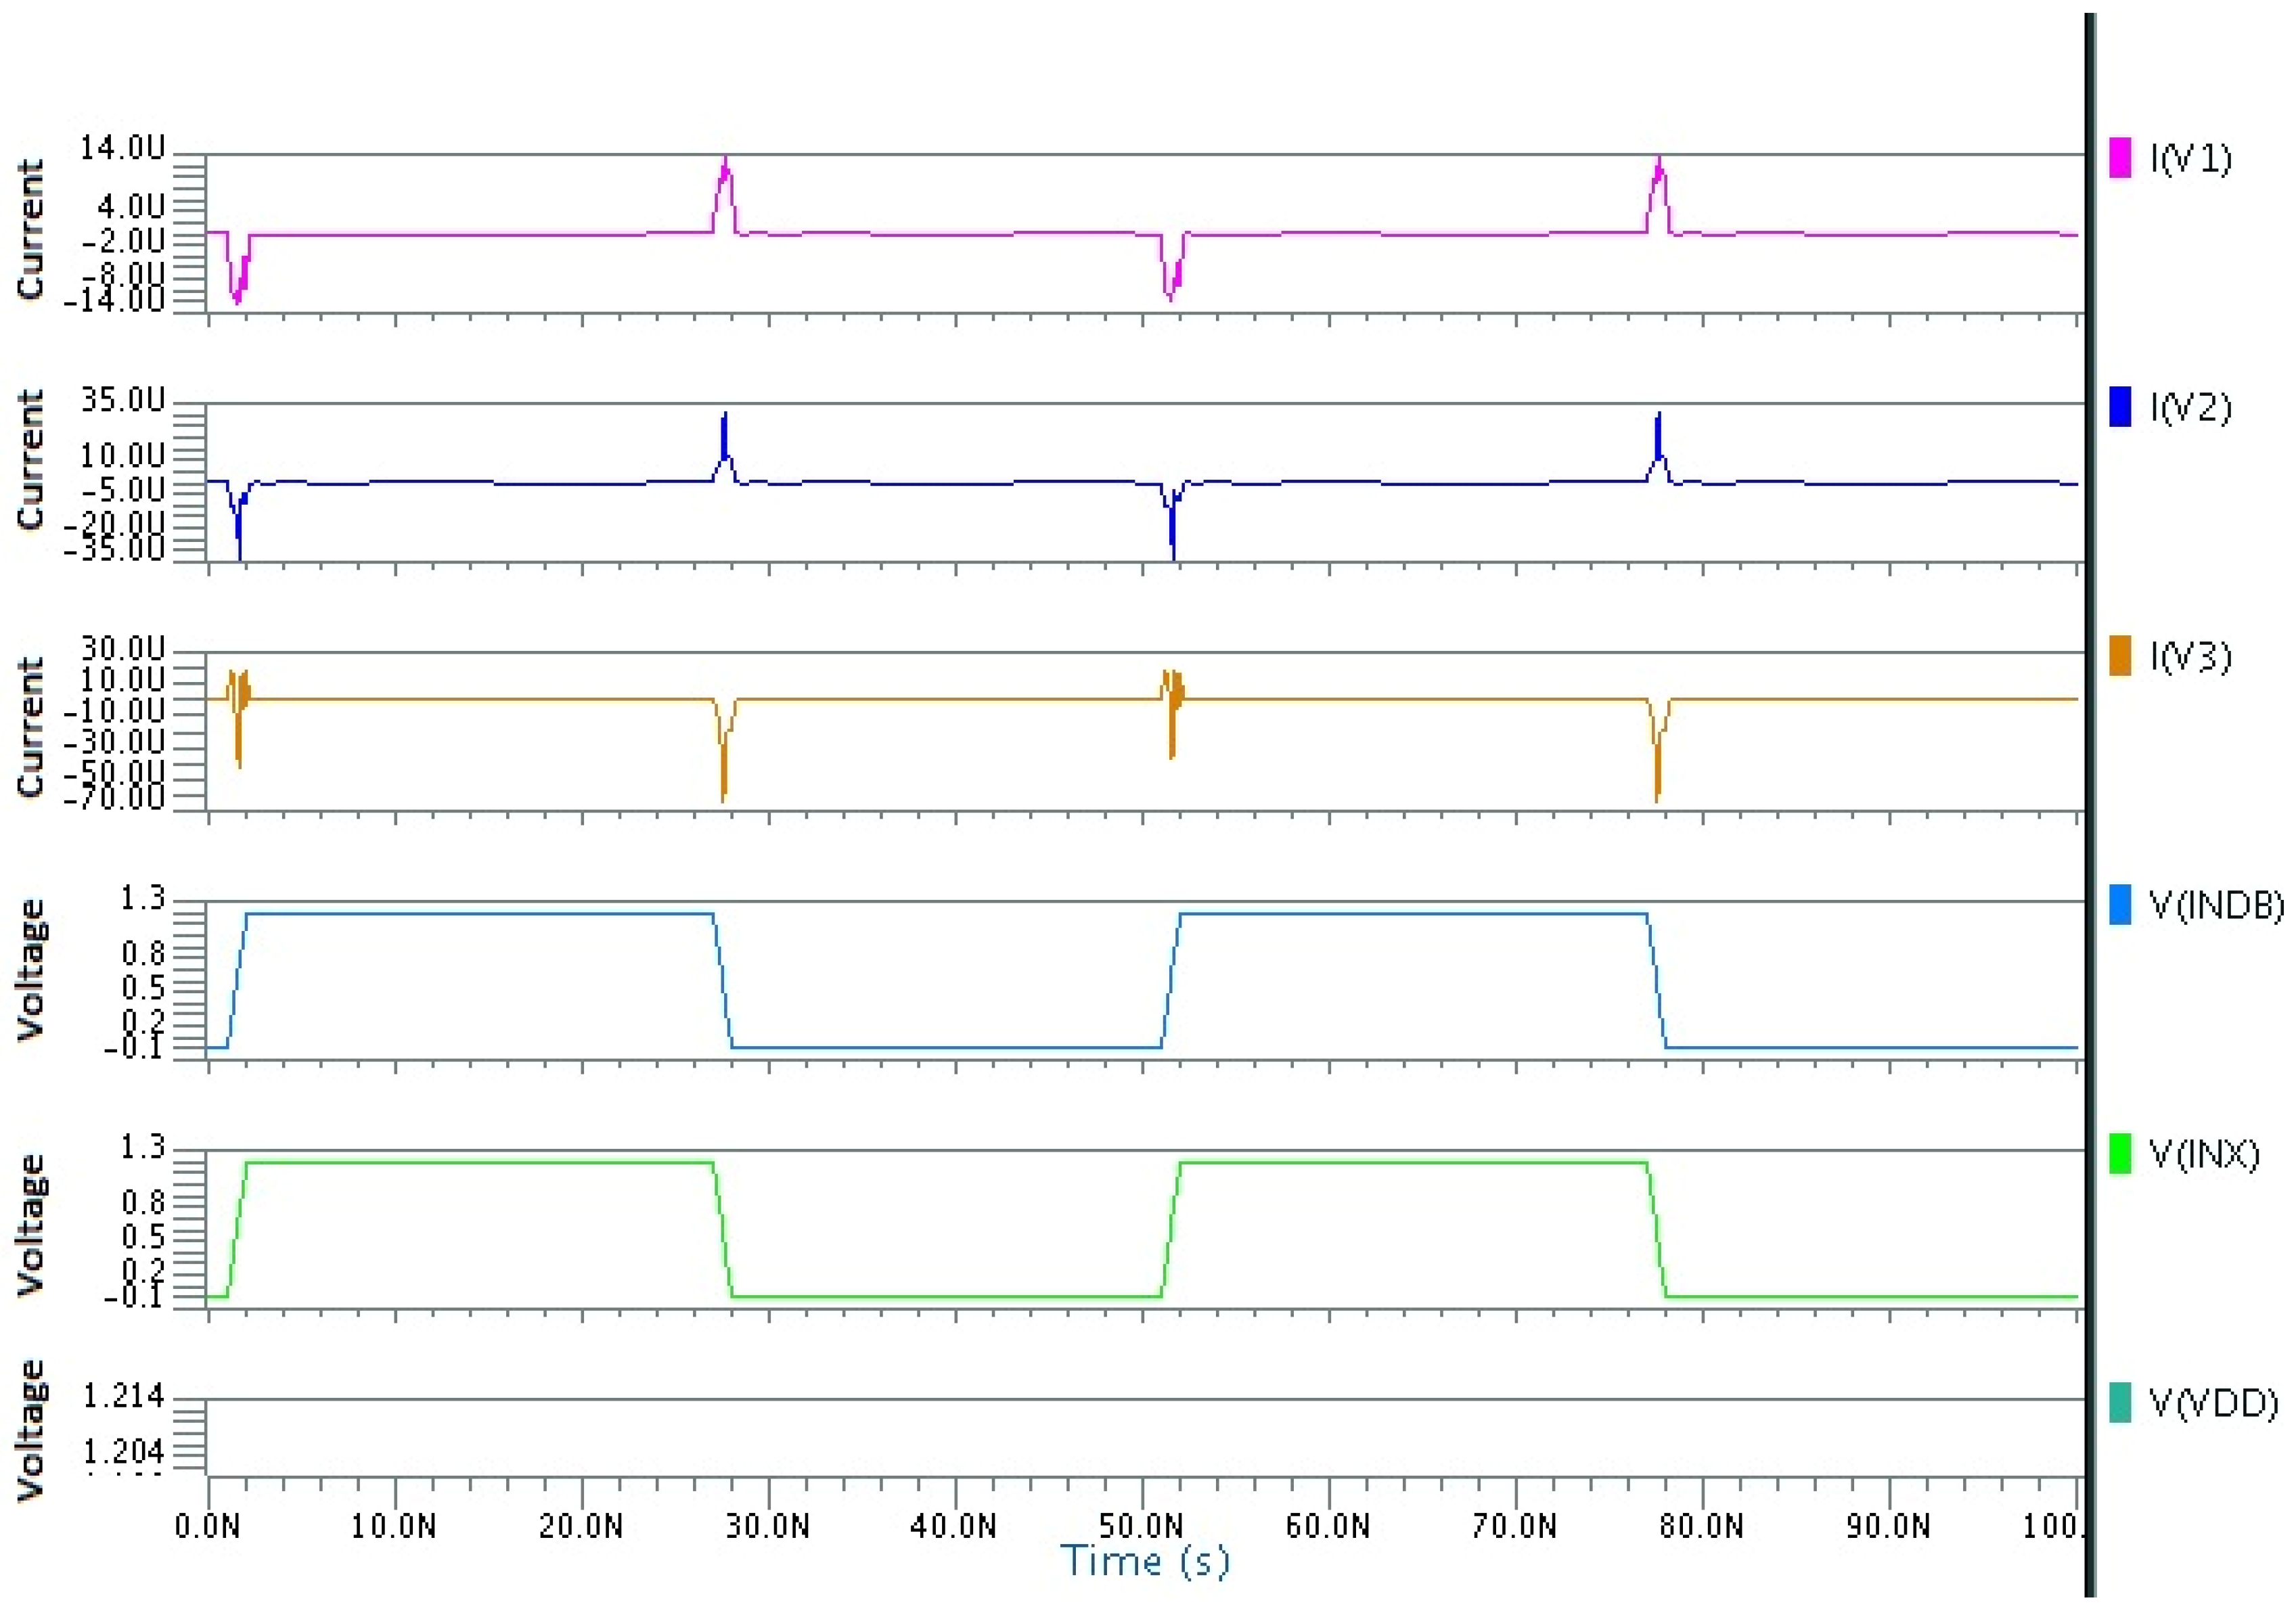
Task: Click the Time (s) axis title
Action: [1145, 1562]
